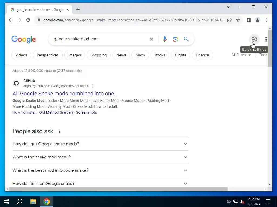Share this page using share icon

pyautogui.click(x=229, y=20)
